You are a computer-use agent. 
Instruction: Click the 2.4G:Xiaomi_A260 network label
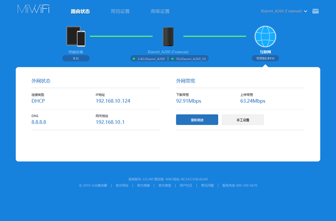coord(151,59)
